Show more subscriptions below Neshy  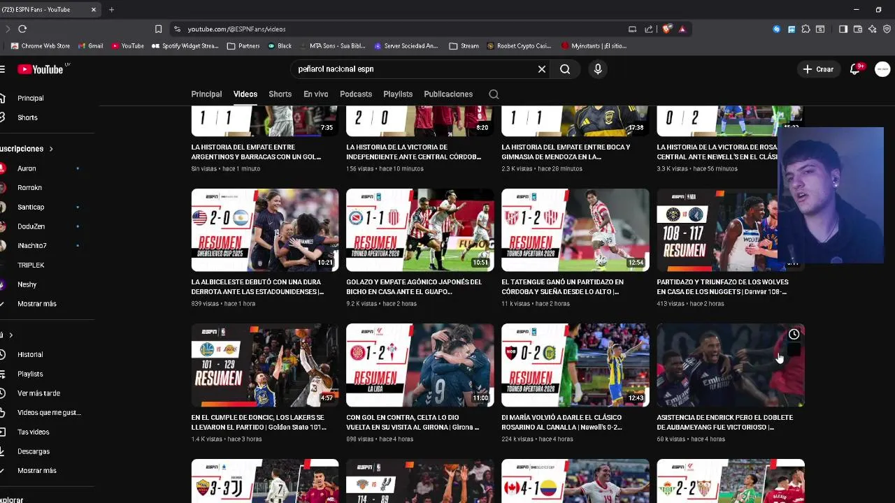(37, 304)
